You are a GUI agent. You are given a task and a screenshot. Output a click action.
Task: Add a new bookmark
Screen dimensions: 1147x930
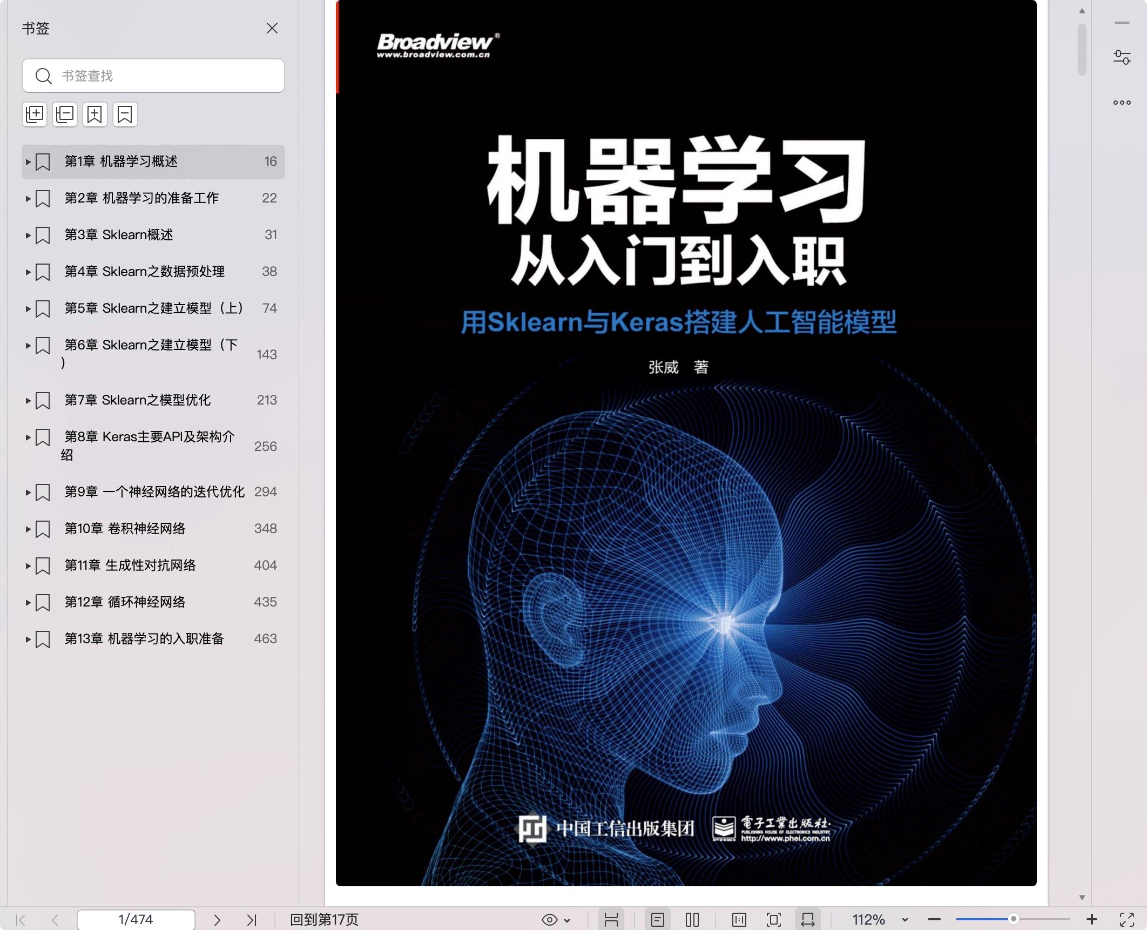[x=95, y=114]
